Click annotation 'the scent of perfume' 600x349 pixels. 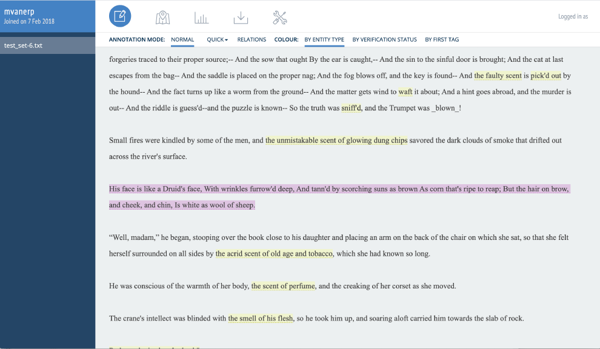283,286
